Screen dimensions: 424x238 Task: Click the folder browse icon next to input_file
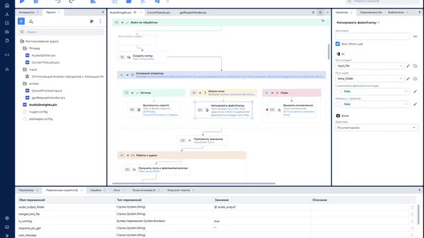coord(415,65)
